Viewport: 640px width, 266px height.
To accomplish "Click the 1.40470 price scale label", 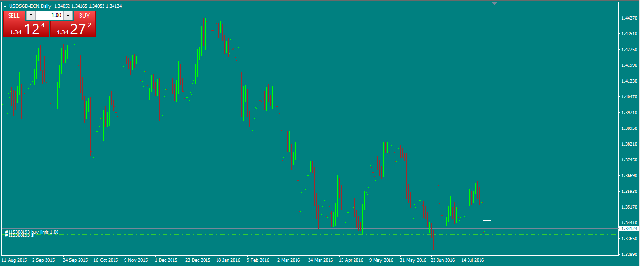I will [629, 97].
